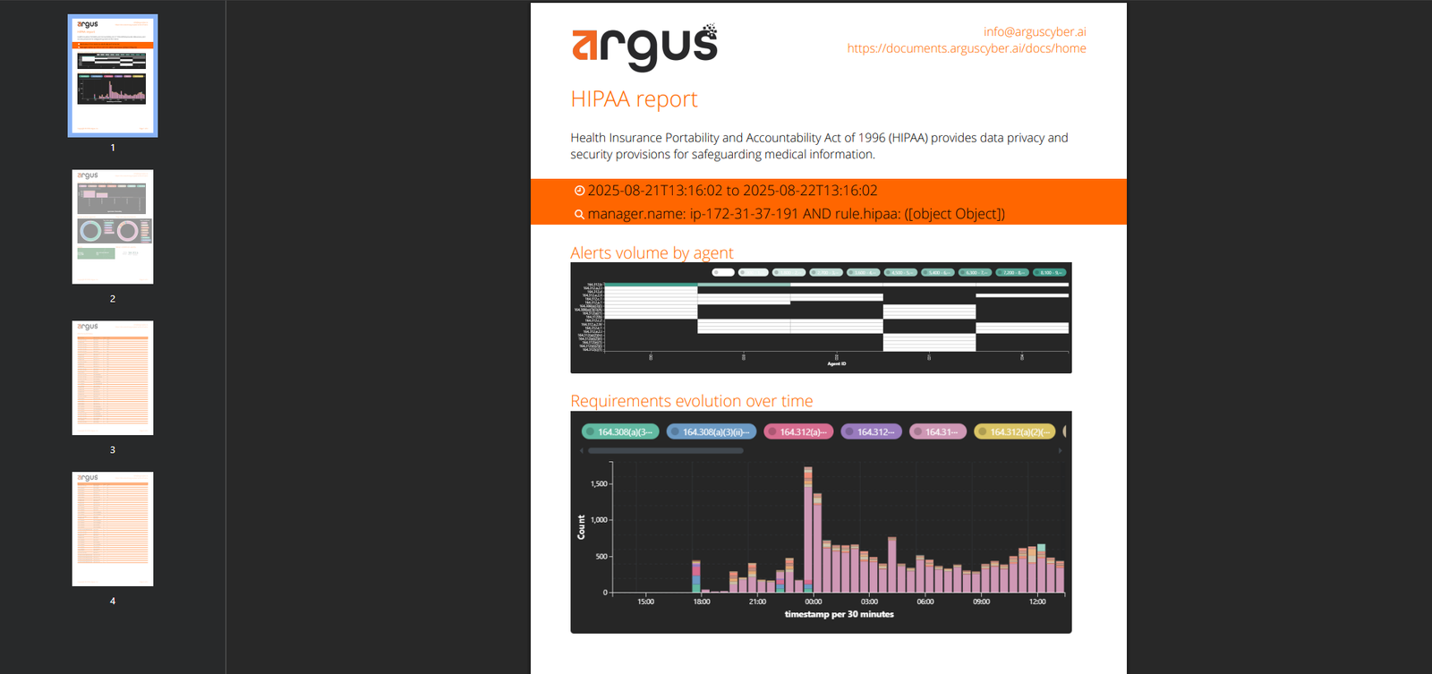Toggle the blue 164.308(a)(3)(ii) legend pill

712,431
